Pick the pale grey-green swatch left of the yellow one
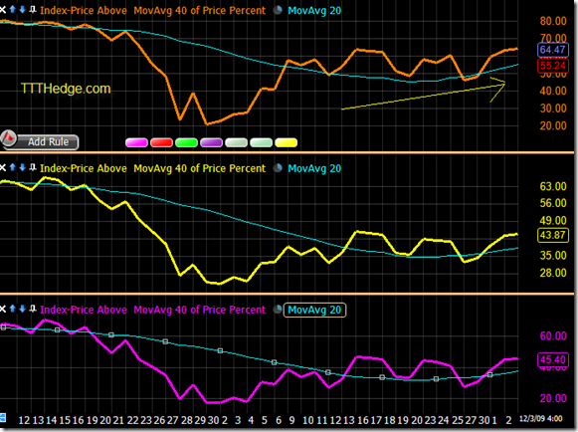Image resolution: width=578 pixels, height=432 pixels. [261, 142]
